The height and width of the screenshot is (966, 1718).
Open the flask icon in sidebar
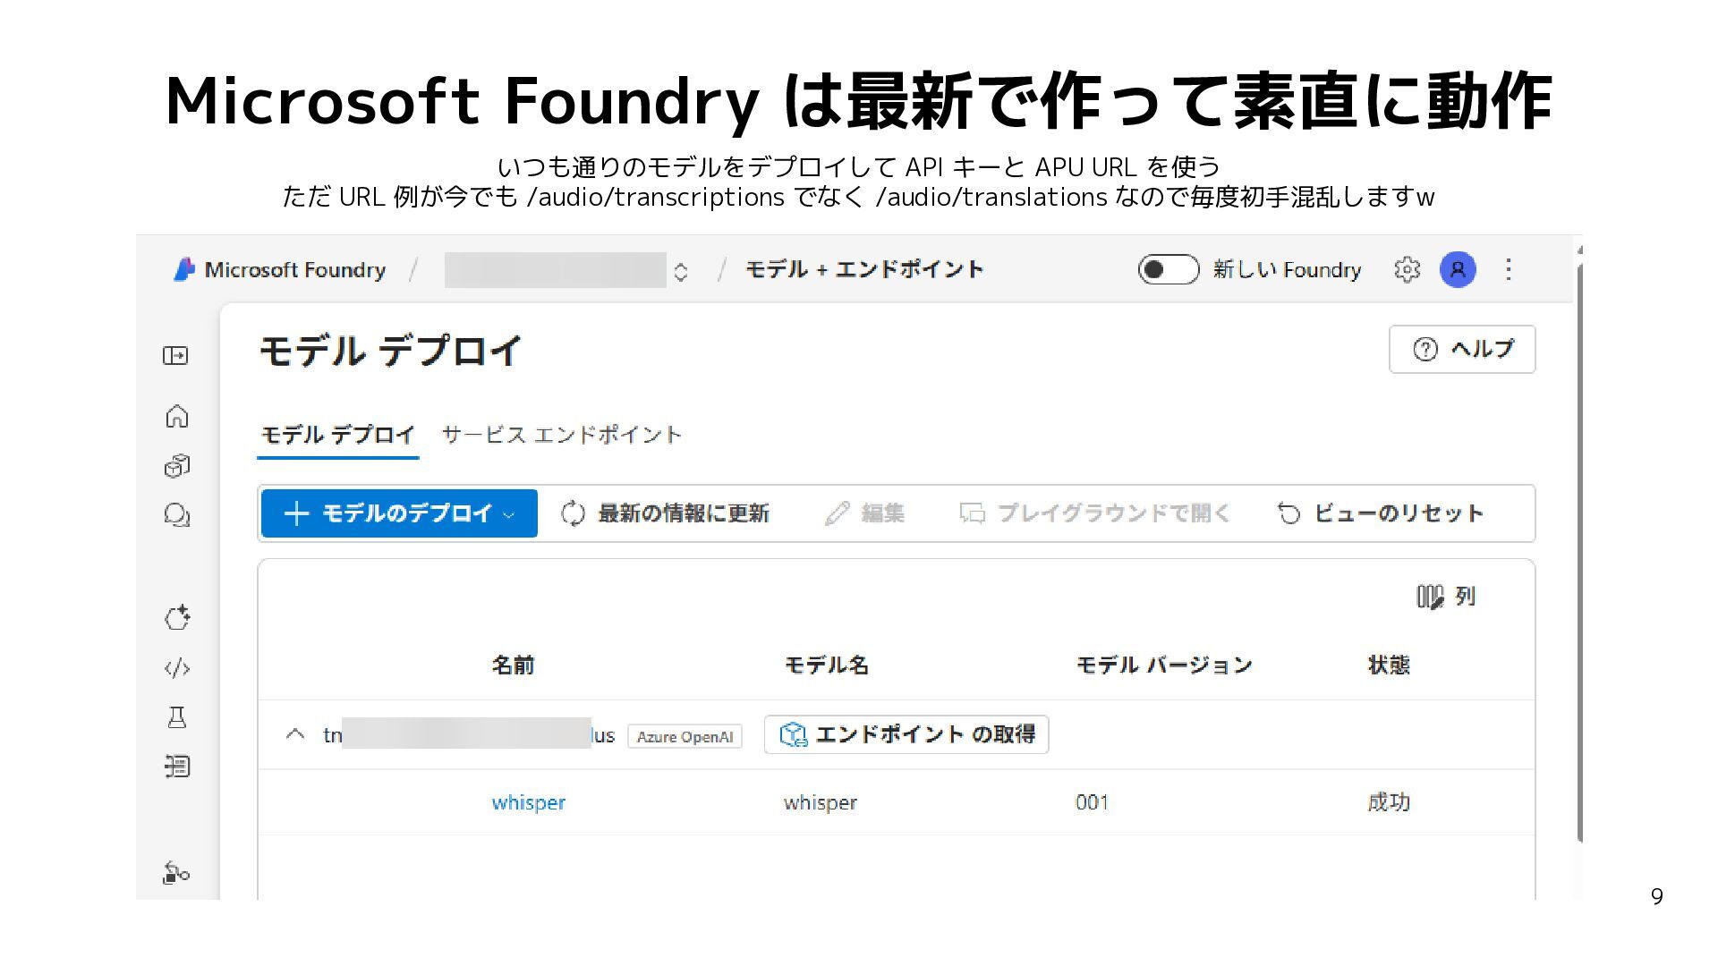pyautogui.click(x=177, y=717)
